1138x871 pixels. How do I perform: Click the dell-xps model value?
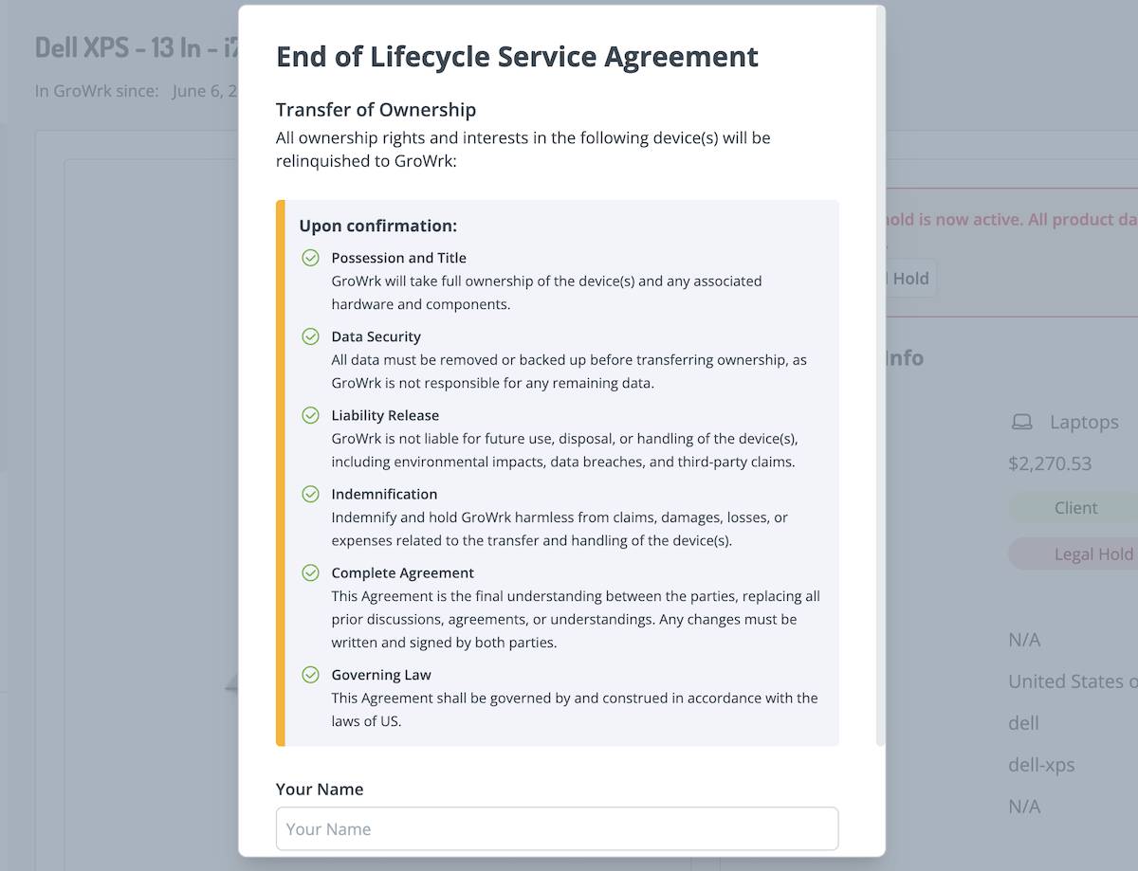pos(1041,765)
